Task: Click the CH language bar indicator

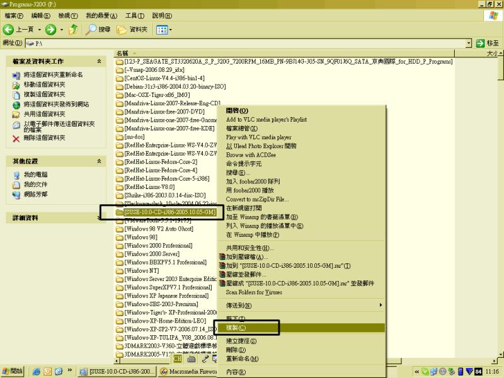Action: click(x=178, y=358)
